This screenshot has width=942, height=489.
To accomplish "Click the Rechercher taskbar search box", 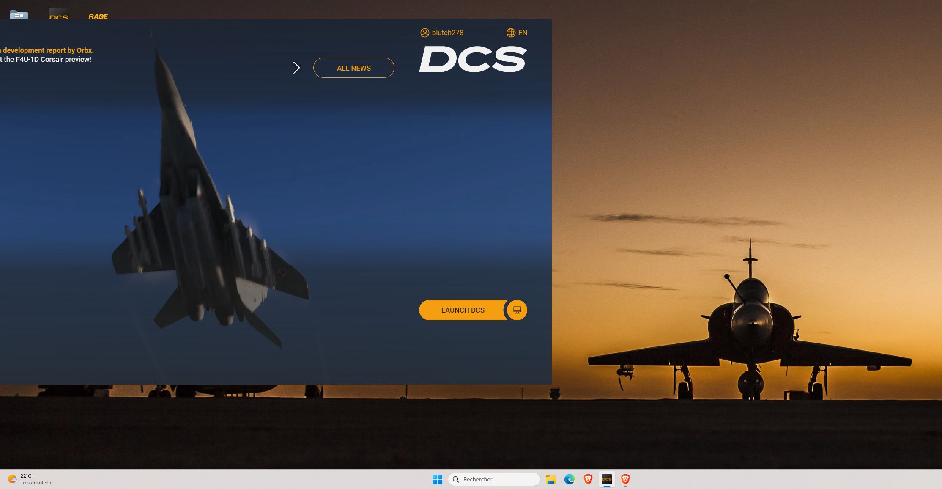I will point(494,479).
